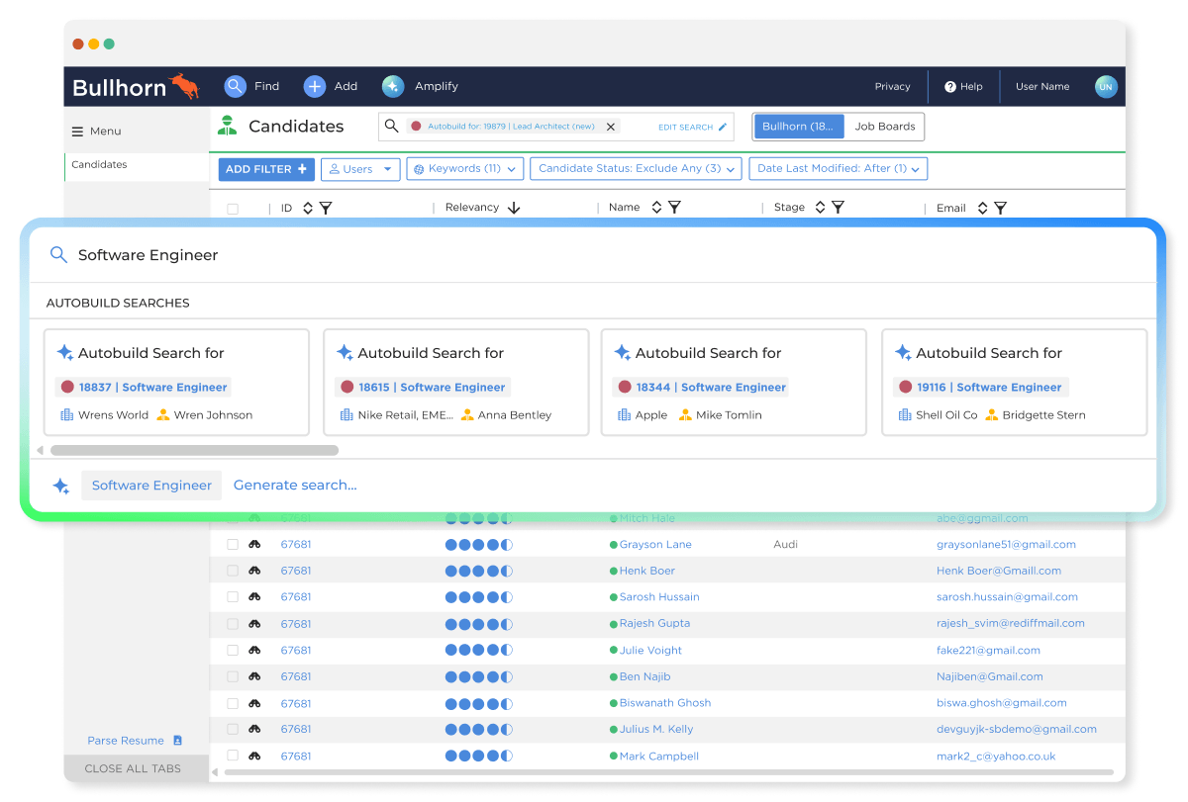Toggle the Relevancy descending sort arrow
Viewport: 1188px width, 802px height.
514,208
